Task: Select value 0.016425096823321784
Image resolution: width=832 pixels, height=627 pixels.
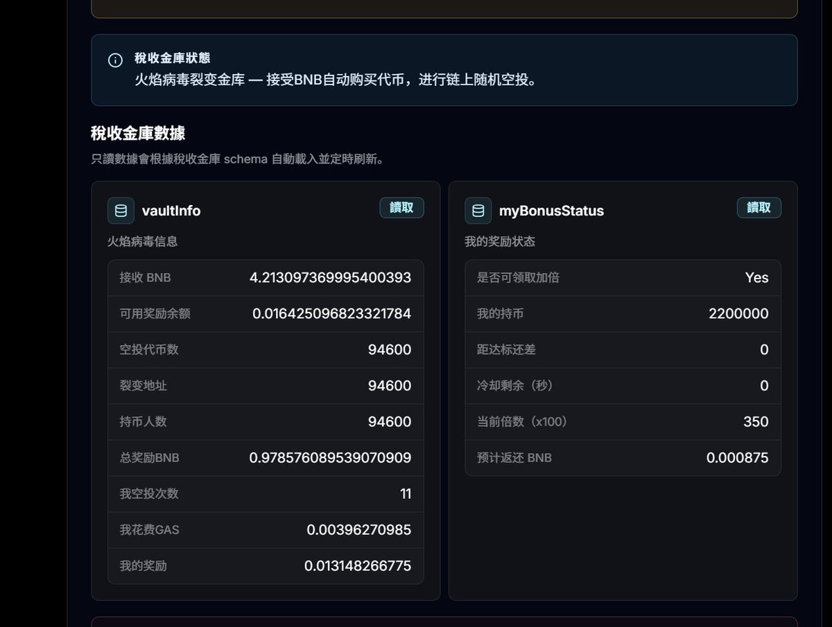Action: (331, 314)
